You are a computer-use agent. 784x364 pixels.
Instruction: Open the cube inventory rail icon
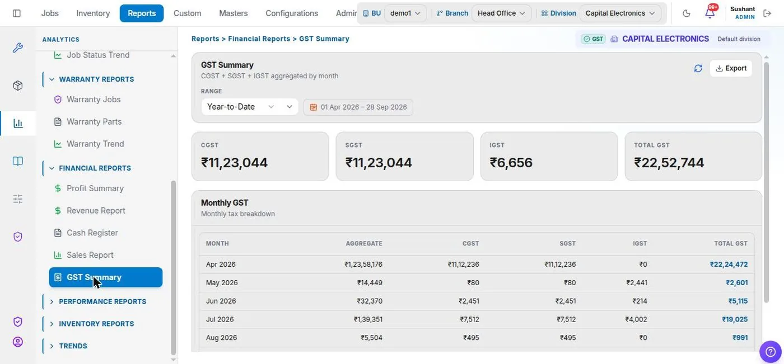(x=18, y=86)
